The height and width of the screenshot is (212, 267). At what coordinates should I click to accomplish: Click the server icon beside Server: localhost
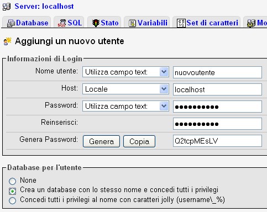tap(7, 7)
